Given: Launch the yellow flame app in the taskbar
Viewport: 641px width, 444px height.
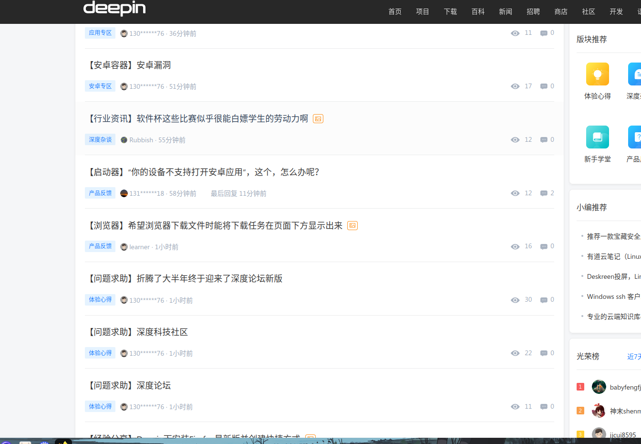Looking at the screenshot, I should coord(63,442).
